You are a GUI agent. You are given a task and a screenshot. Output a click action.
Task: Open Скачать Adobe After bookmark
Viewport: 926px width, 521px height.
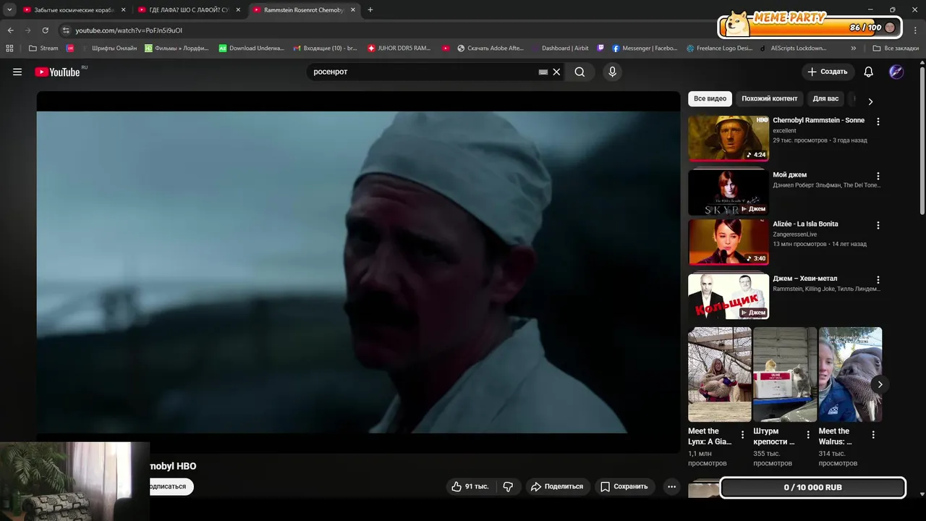(x=490, y=48)
